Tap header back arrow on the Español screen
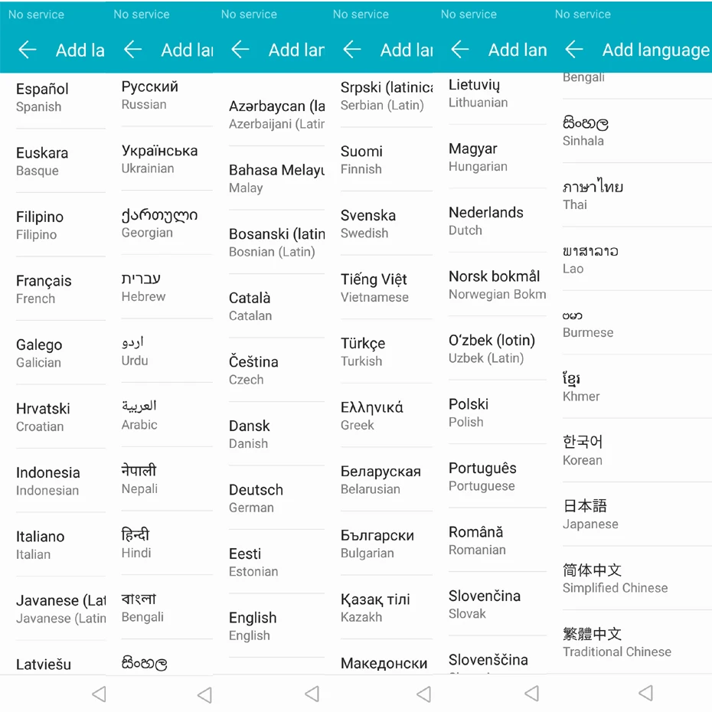This screenshot has height=712, width=712. click(x=28, y=50)
